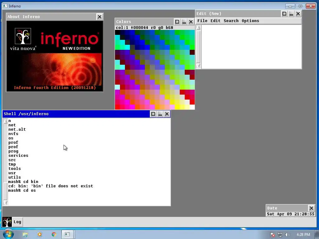Click the 'nvfs' entry in Shell listing
Image resolution: width=319 pixels, height=239 pixels.
(x=13, y=134)
